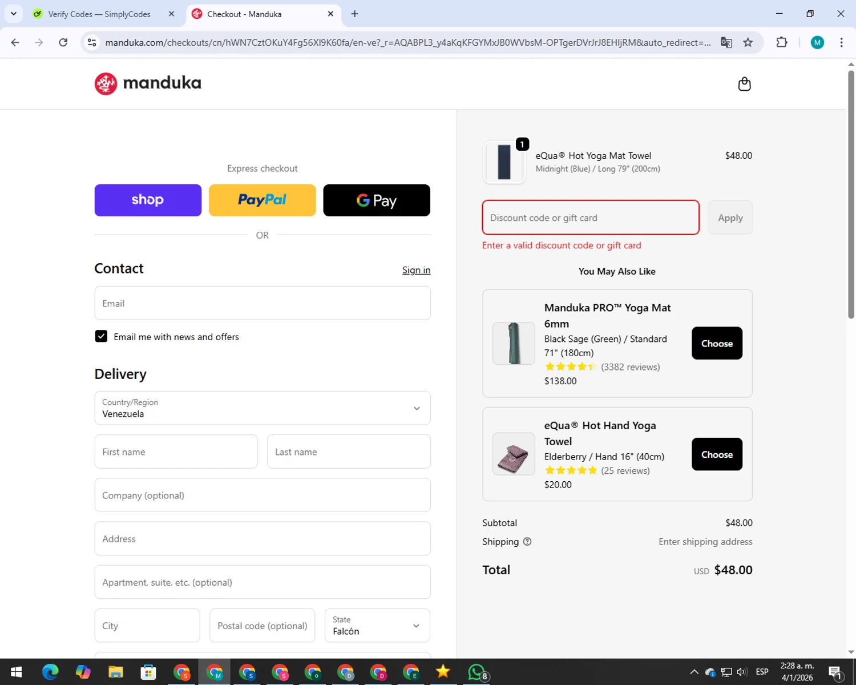
Task: Open the yellow star app in taskbar
Action: pos(443,672)
